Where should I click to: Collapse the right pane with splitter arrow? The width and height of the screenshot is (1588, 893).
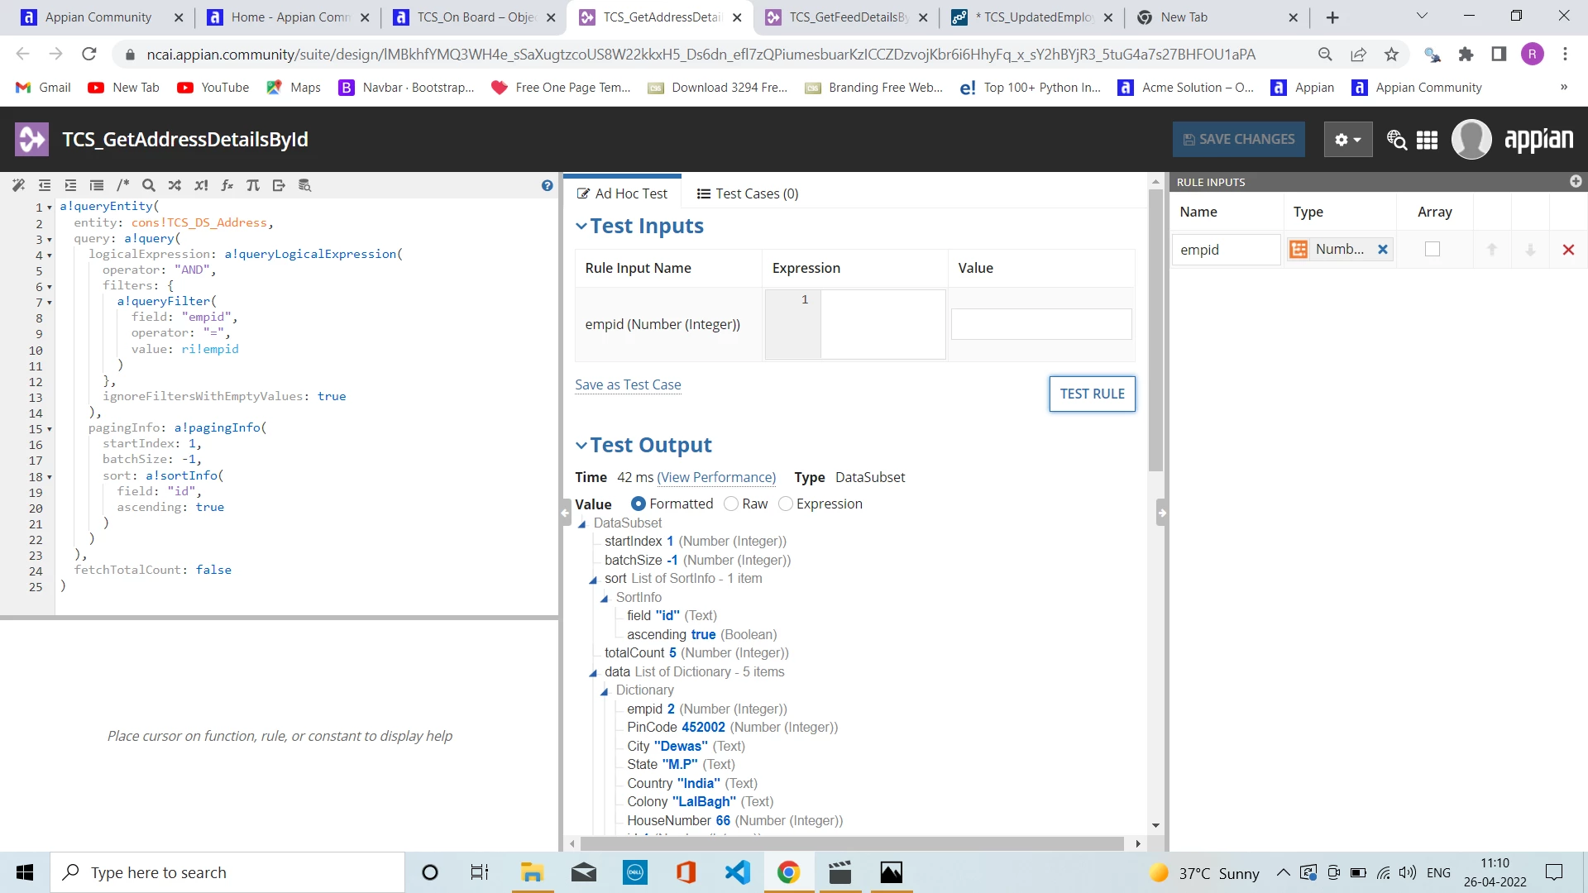(x=1161, y=513)
